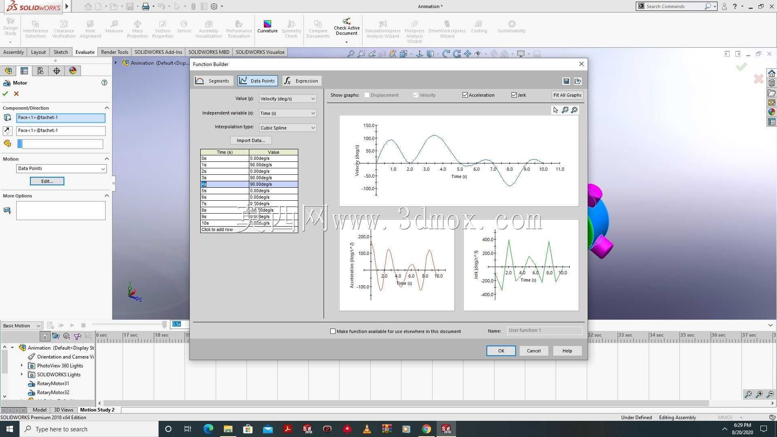Switch to the Segments tab
Image resolution: width=777 pixels, height=437 pixels.
(x=213, y=81)
